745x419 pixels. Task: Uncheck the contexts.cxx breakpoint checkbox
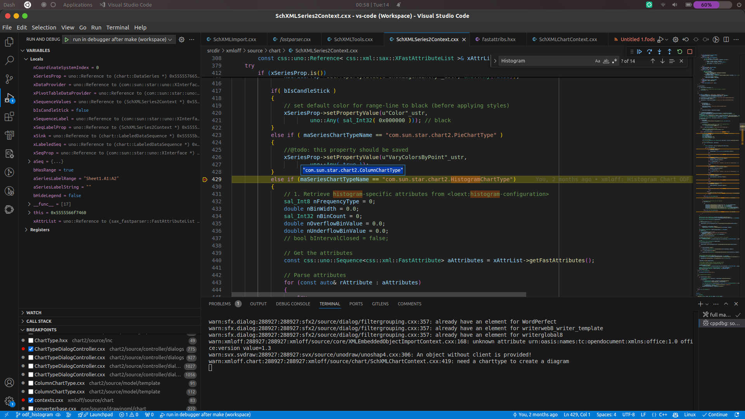coord(31,400)
